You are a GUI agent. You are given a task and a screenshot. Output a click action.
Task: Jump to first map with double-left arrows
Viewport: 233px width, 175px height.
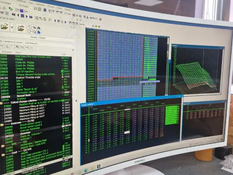[x=14, y=15]
